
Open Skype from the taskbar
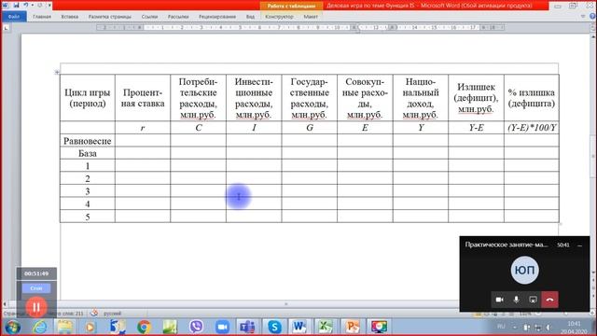pyautogui.click(x=274, y=327)
